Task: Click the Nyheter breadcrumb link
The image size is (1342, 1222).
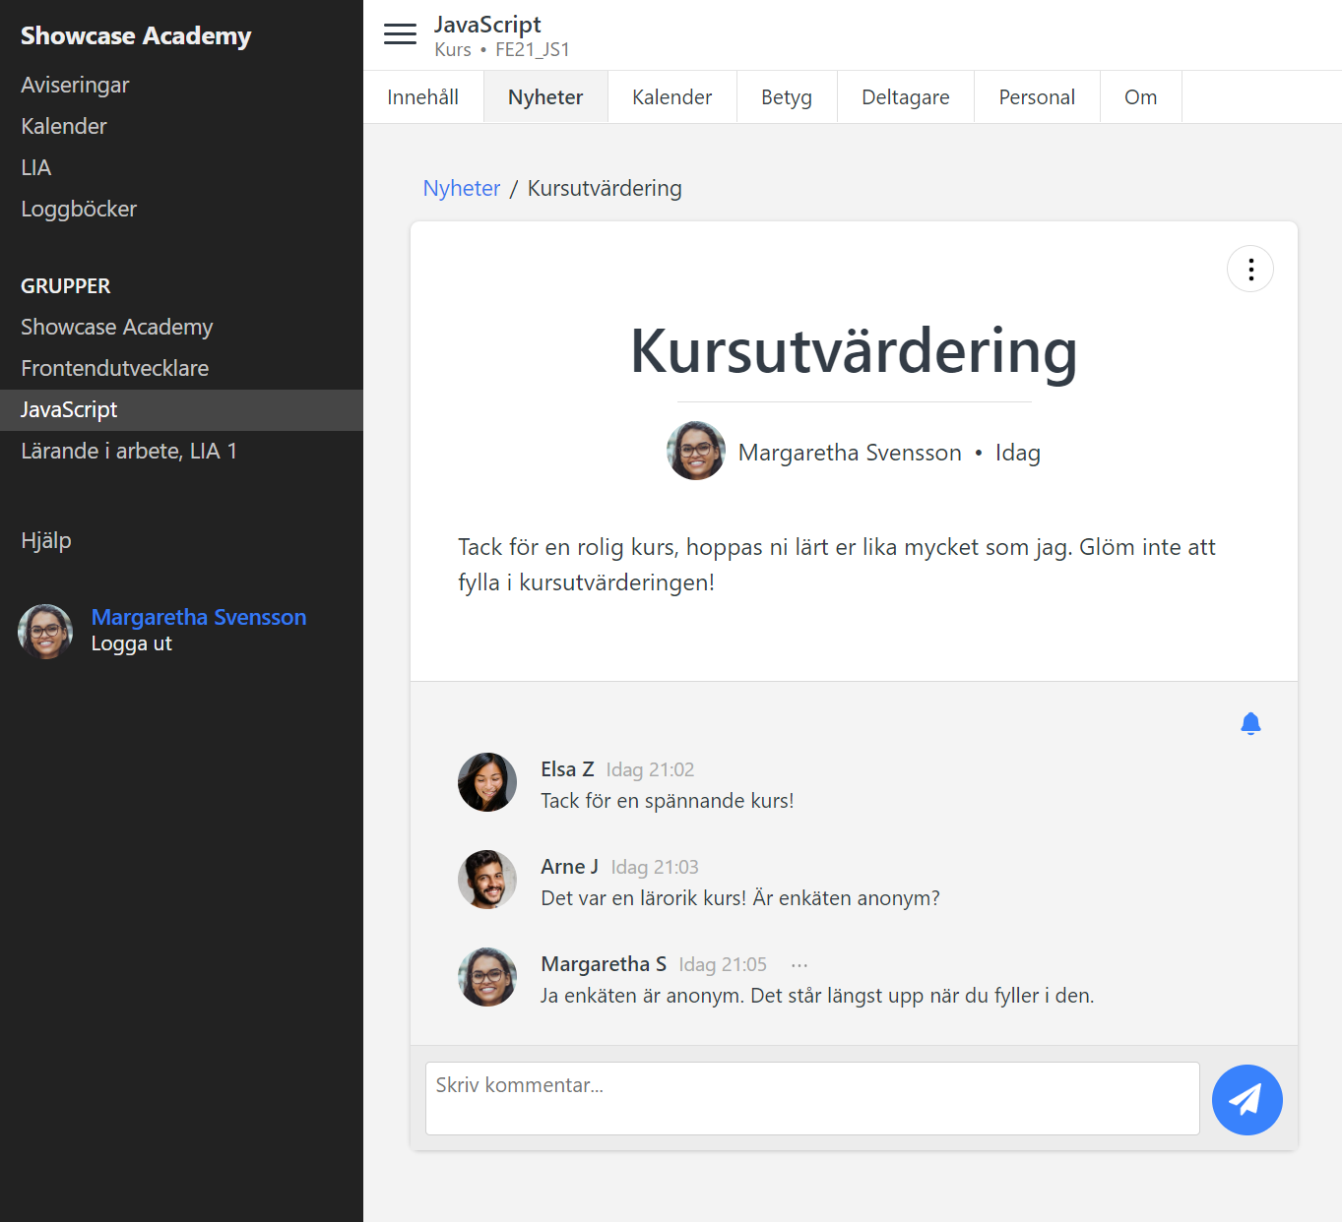Action: [x=461, y=188]
